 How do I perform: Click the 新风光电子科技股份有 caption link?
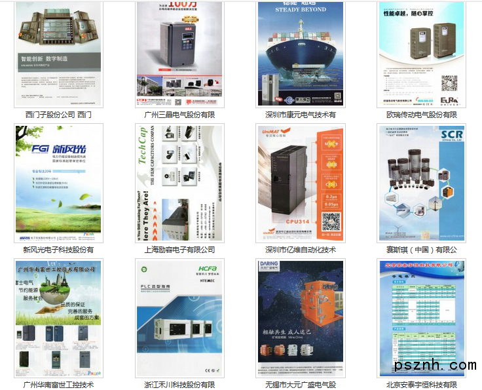[58, 250]
